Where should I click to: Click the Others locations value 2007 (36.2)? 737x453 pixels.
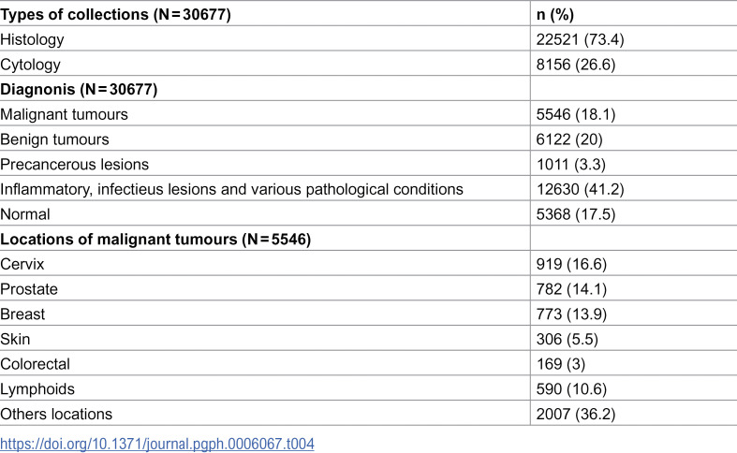pos(576,414)
